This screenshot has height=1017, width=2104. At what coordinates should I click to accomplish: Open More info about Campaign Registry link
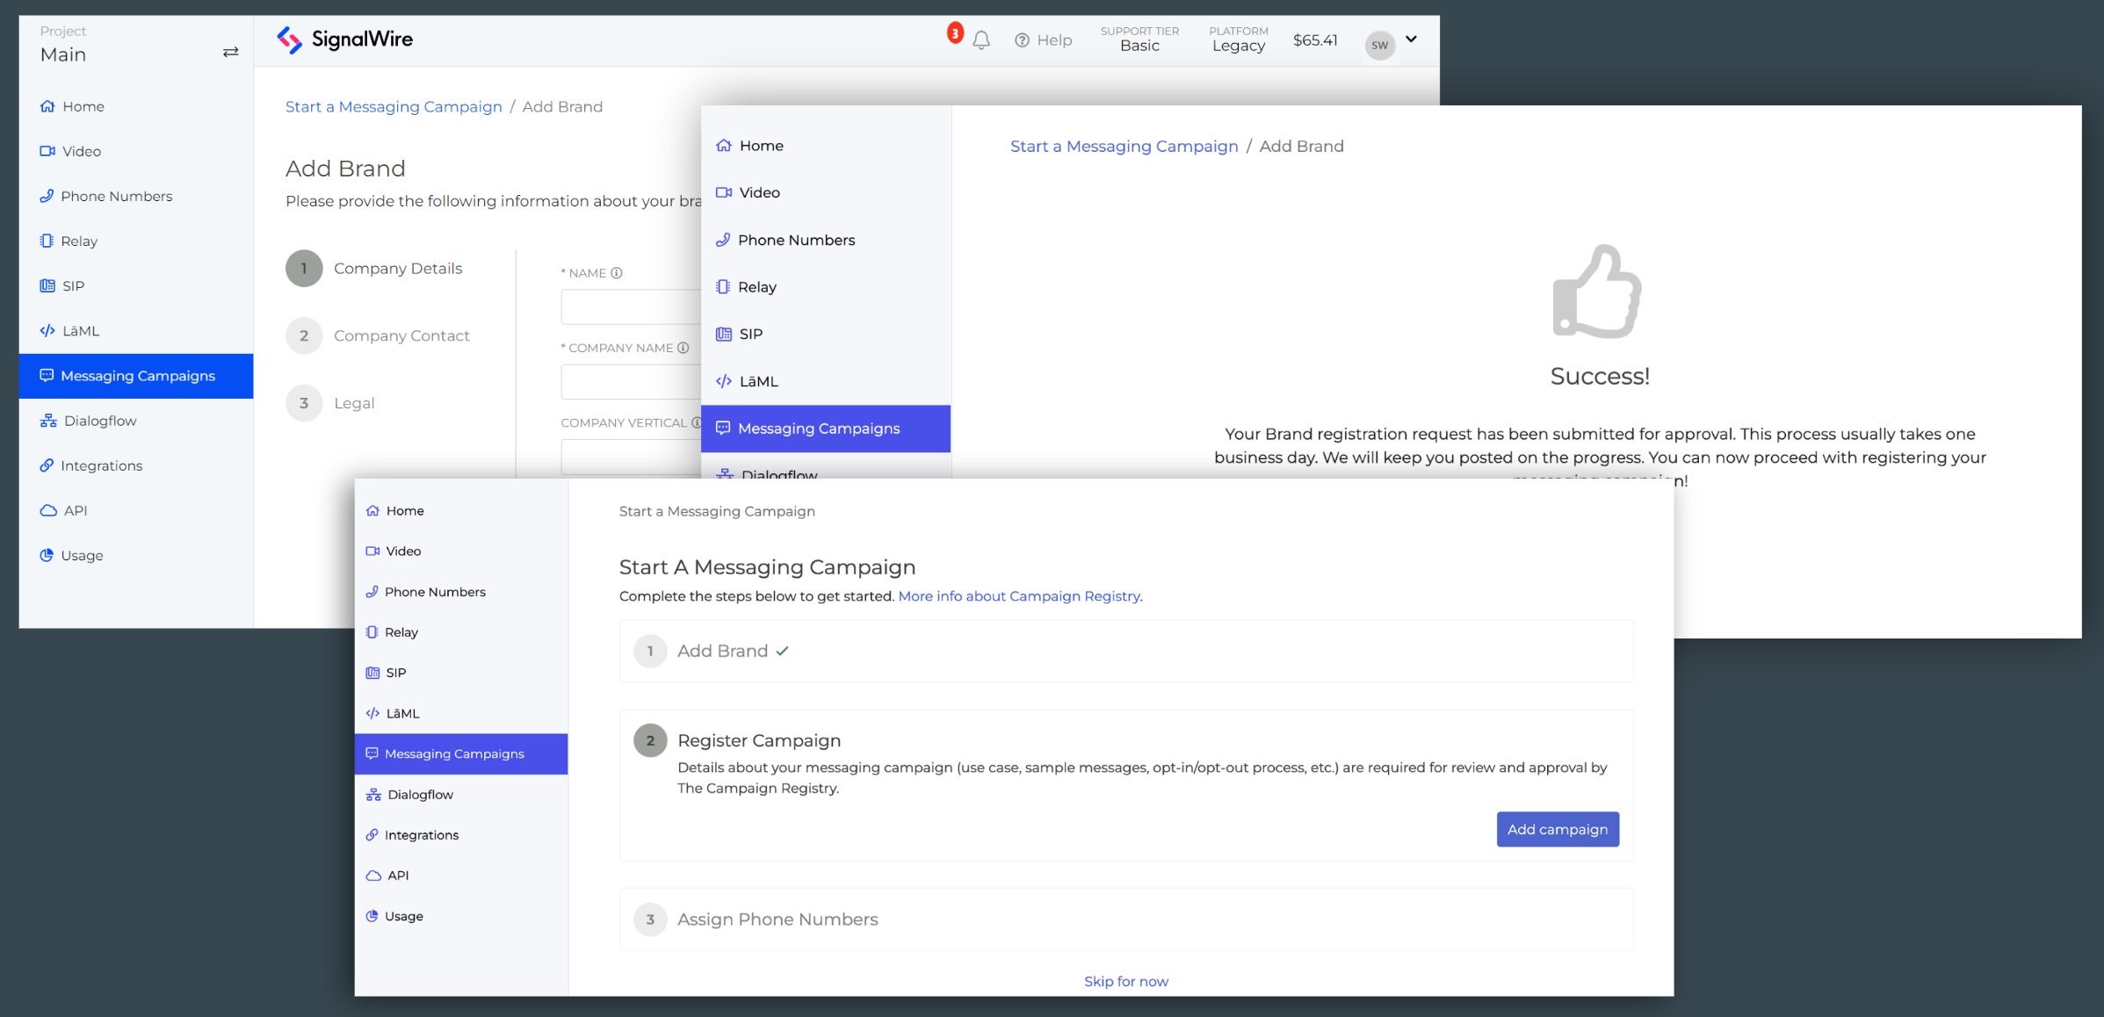point(1019,596)
